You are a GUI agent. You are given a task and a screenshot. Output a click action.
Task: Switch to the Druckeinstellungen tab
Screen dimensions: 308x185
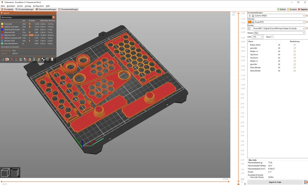pyautogui.click(x=24, y=9)
